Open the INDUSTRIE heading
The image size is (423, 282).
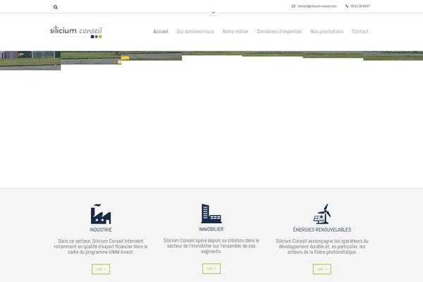(x=101, y=230)
